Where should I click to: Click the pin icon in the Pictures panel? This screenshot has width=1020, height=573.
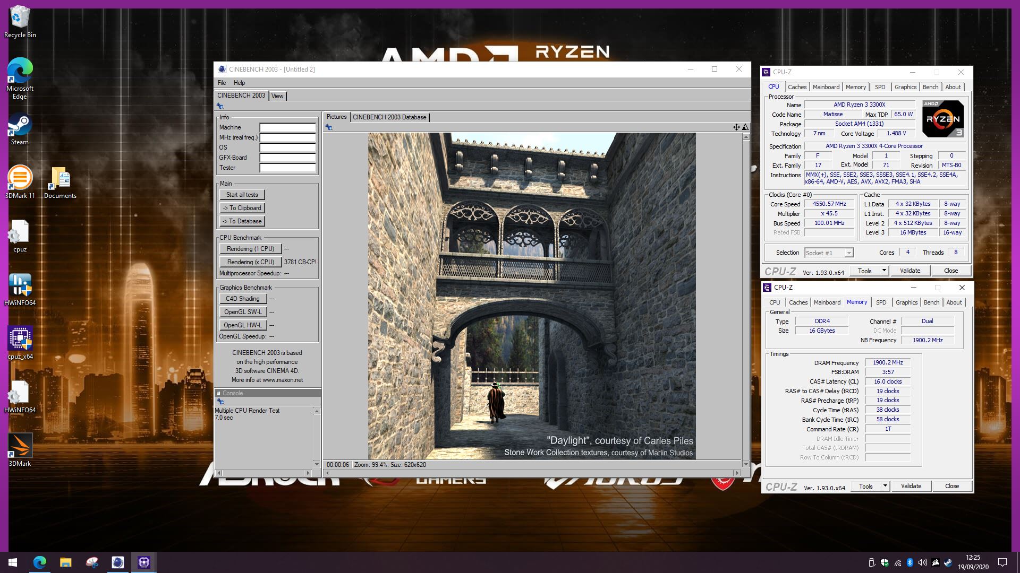point(329,127)
